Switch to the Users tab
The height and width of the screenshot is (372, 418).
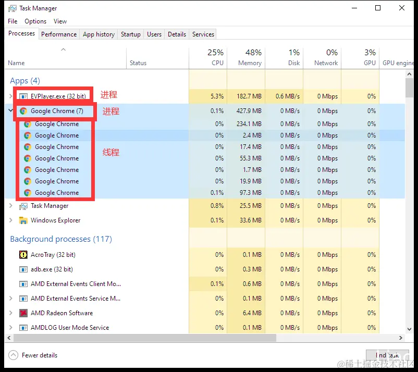point(154,34)
